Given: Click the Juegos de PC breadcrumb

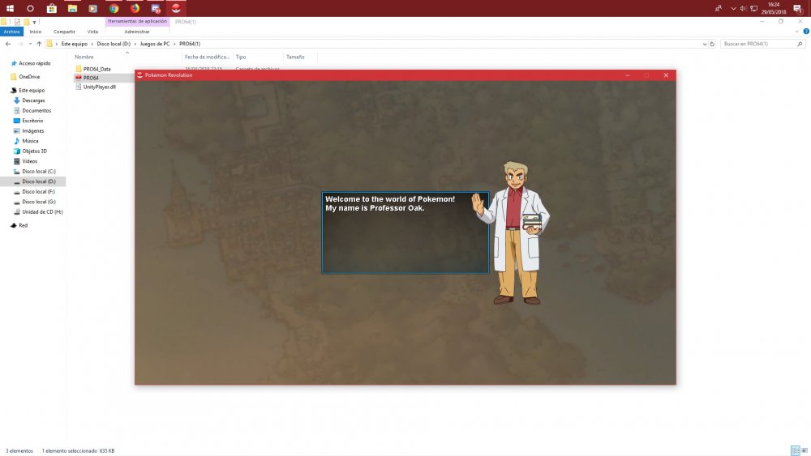Looking at the screenshot, I should (x=155, y=44).
